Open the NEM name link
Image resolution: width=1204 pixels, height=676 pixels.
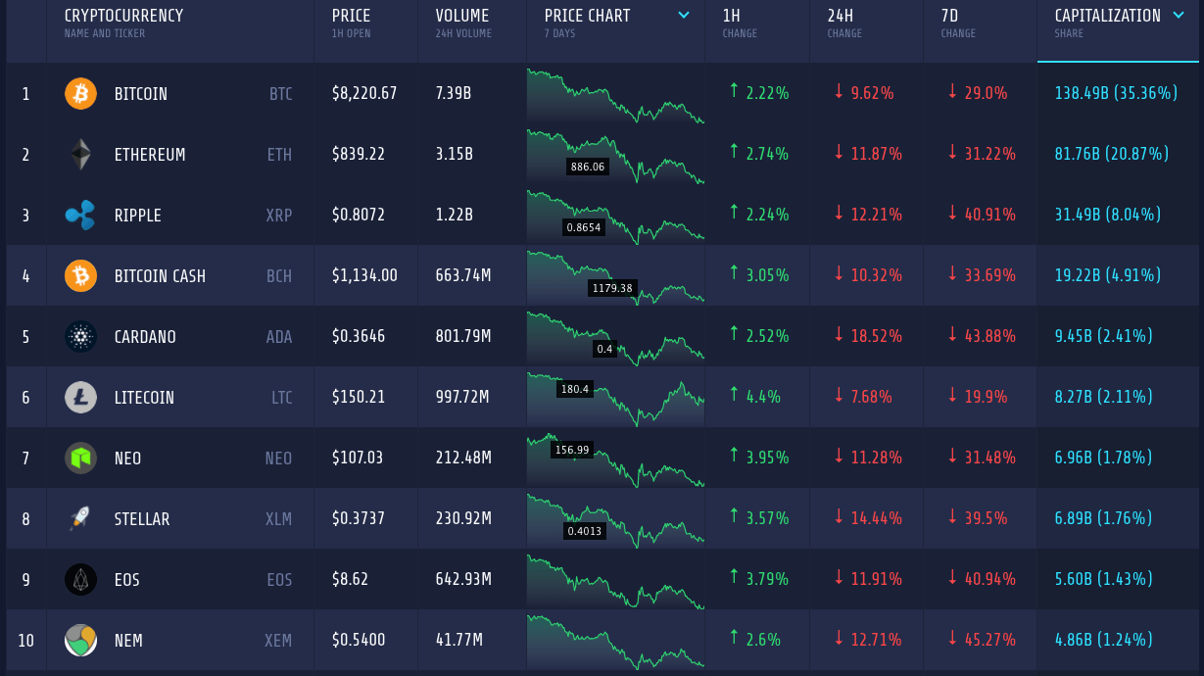pyautogui.click(x=128, y=641)
